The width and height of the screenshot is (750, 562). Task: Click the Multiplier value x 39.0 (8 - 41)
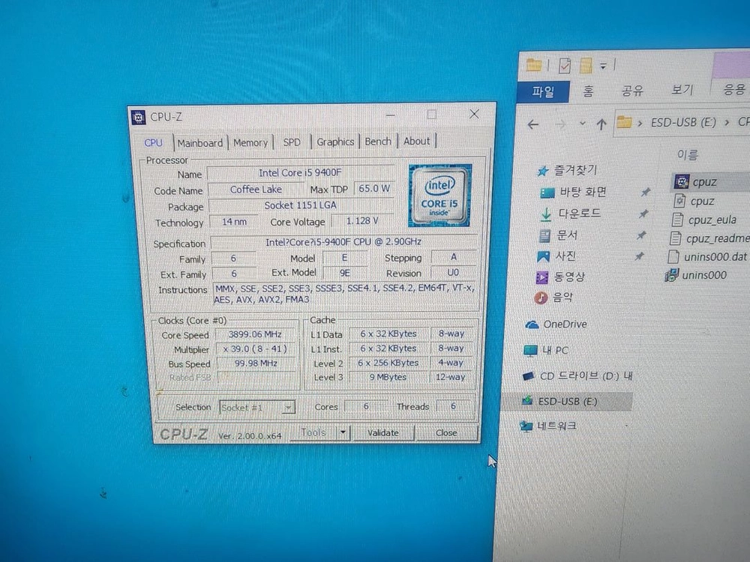pyautogui.click(x=255, y=349)
